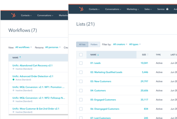The image size is (177, 119).
Task: Check the box for 01: Leads
Action: pos(81,63)
